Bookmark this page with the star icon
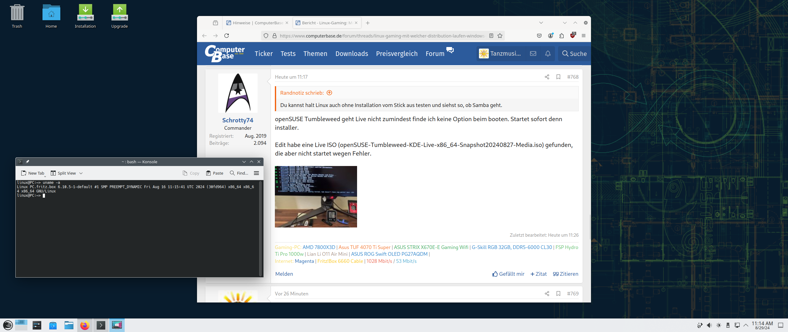The height and width of the screenshot is (332, 788). 500,36
